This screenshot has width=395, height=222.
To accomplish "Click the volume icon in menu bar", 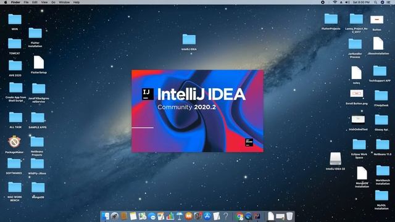I will point(347,2).
